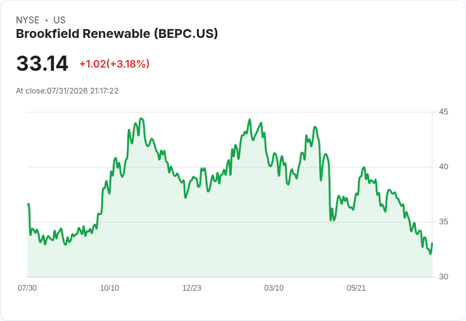Click the NYSE exchange label
466x321 pixels.
point(28,20)
